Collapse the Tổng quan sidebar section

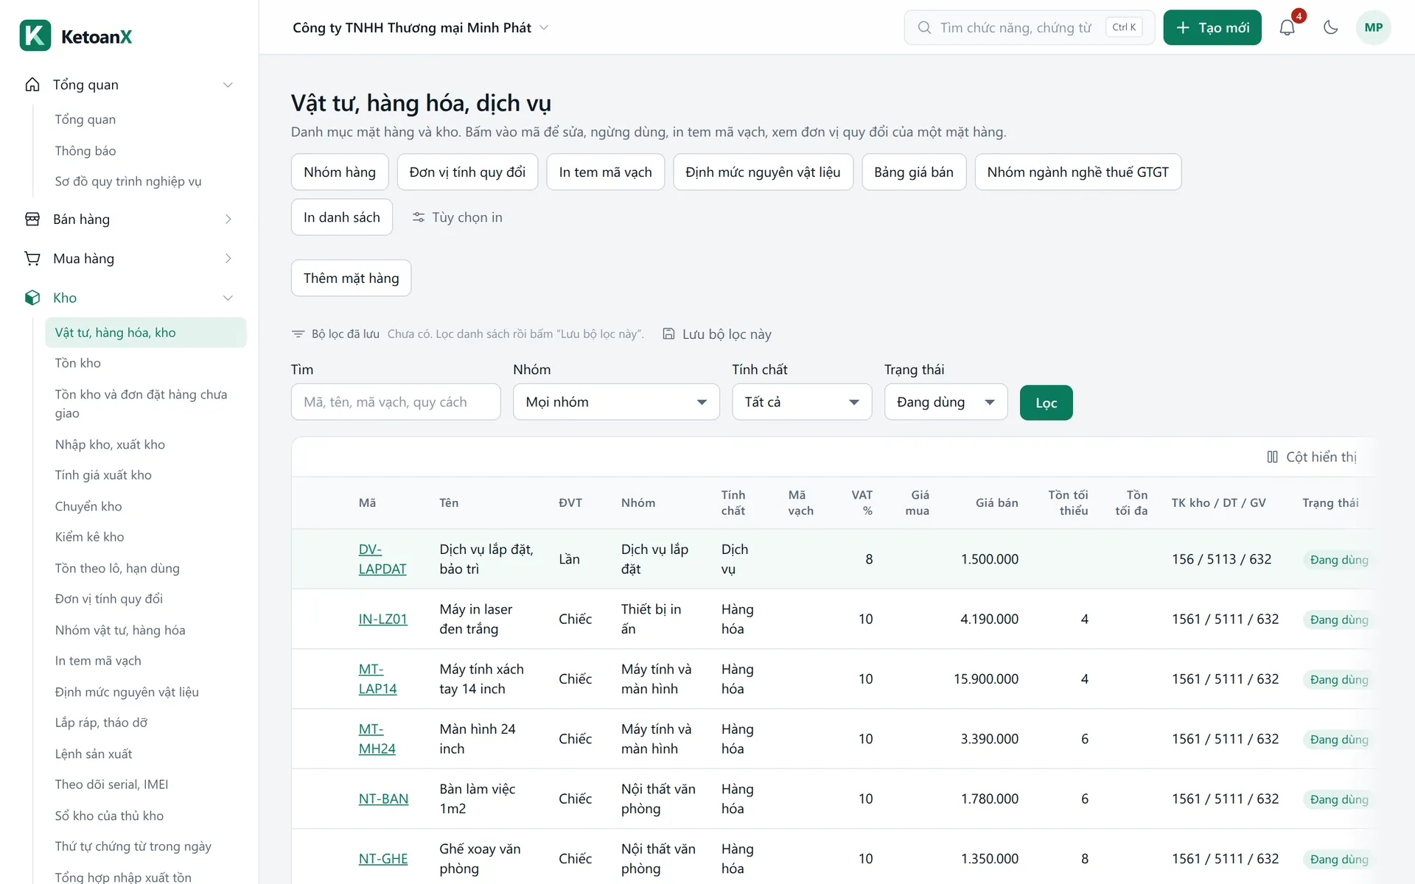coord(228,85)
